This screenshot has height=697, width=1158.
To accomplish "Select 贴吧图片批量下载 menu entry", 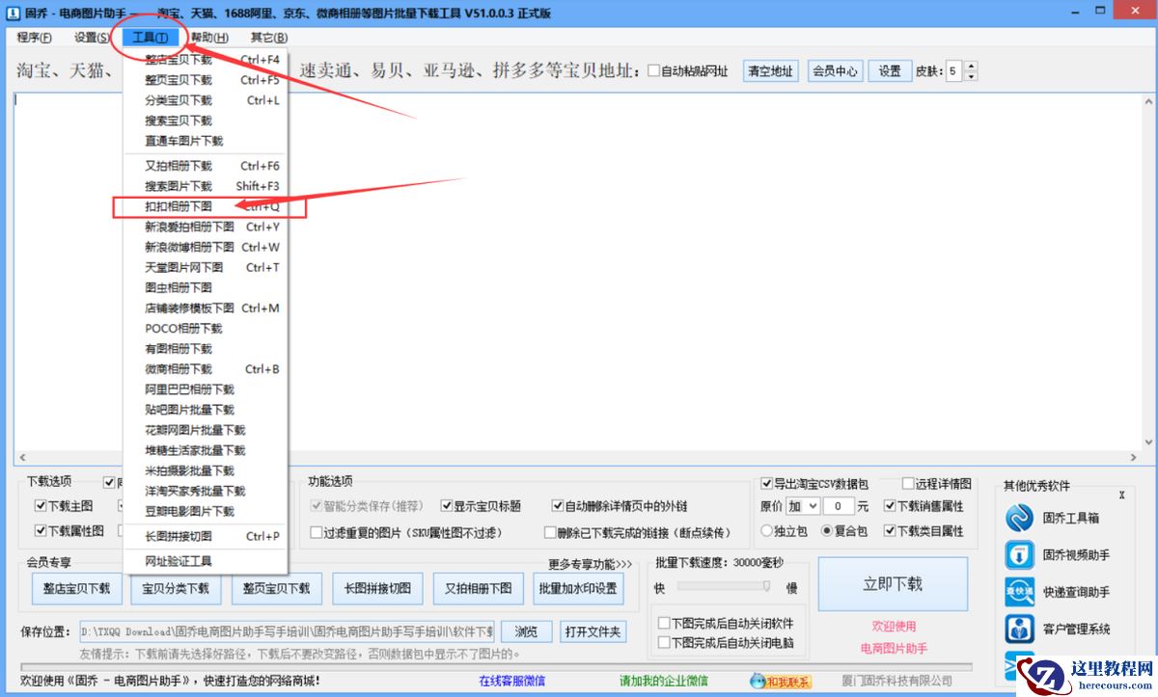I will 206,410.
